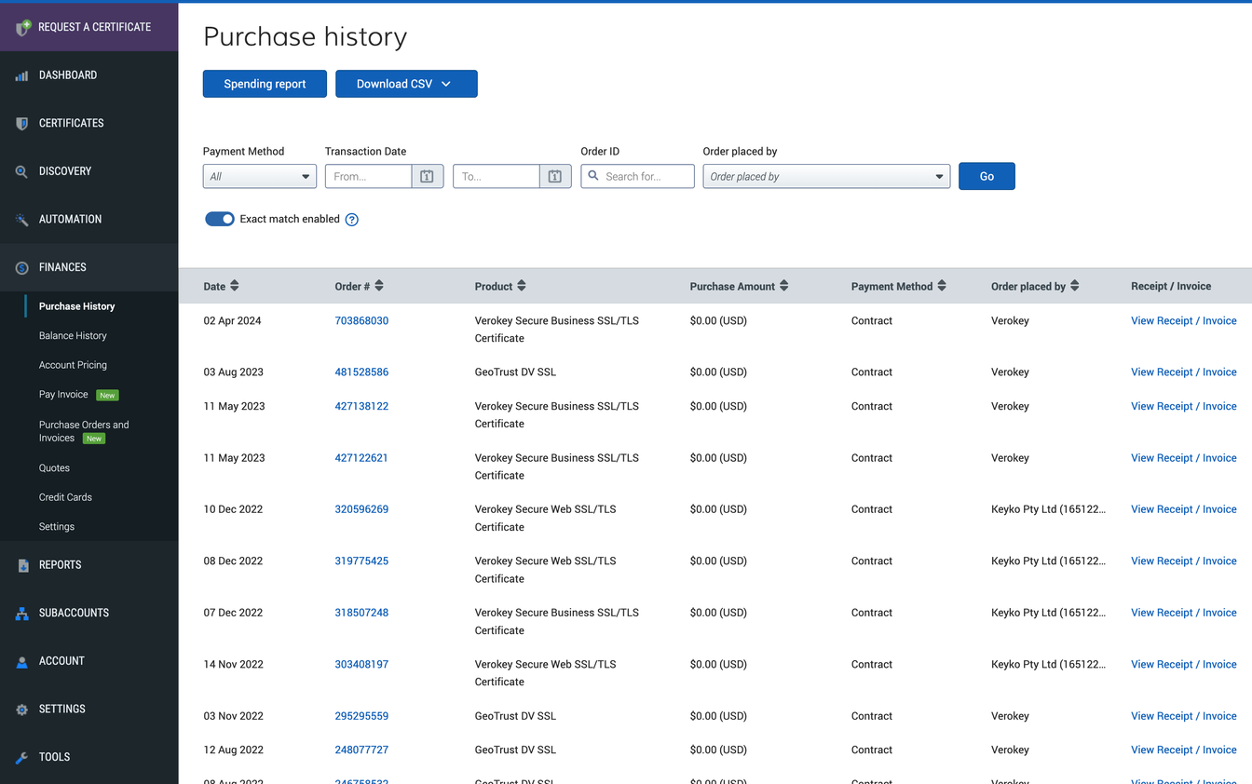Open the To date calendar picker icon
This screenshot has width=1252, height=784.
click(x=554, y=176)
